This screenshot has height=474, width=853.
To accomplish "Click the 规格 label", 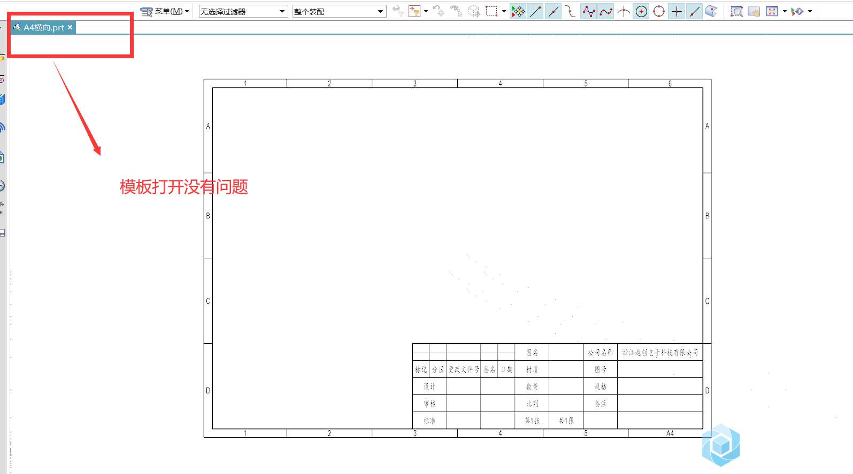I will (601, 386).
